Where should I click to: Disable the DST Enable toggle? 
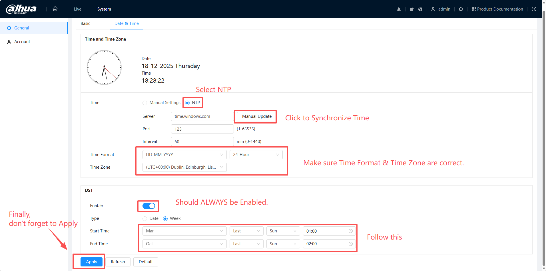[148, 206]
